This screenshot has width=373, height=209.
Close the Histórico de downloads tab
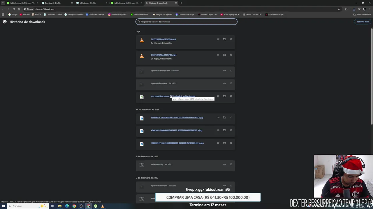(x=176, y=3)
